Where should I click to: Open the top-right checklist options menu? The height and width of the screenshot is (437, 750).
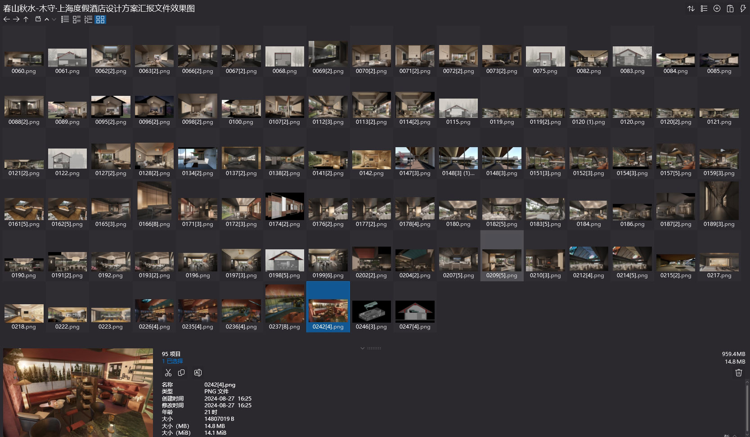click(x=704, y=9)
